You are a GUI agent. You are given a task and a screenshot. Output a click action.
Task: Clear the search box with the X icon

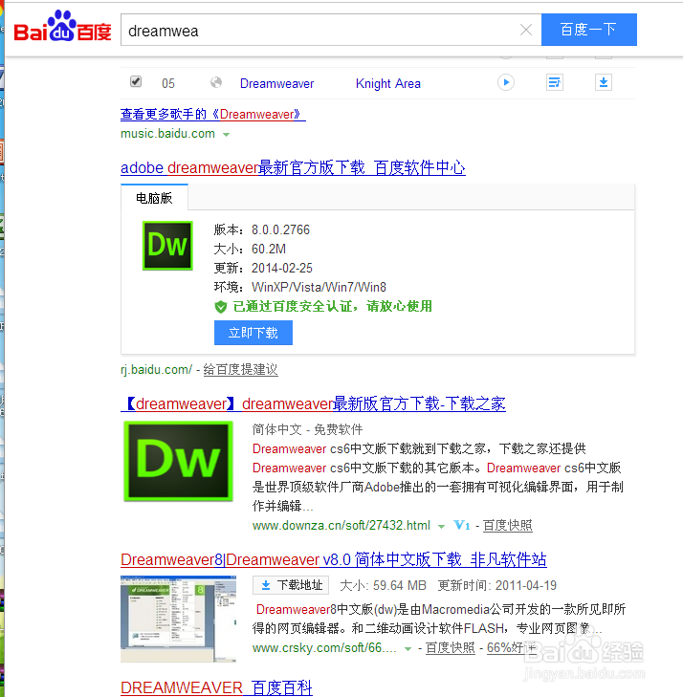pos(526,30)
